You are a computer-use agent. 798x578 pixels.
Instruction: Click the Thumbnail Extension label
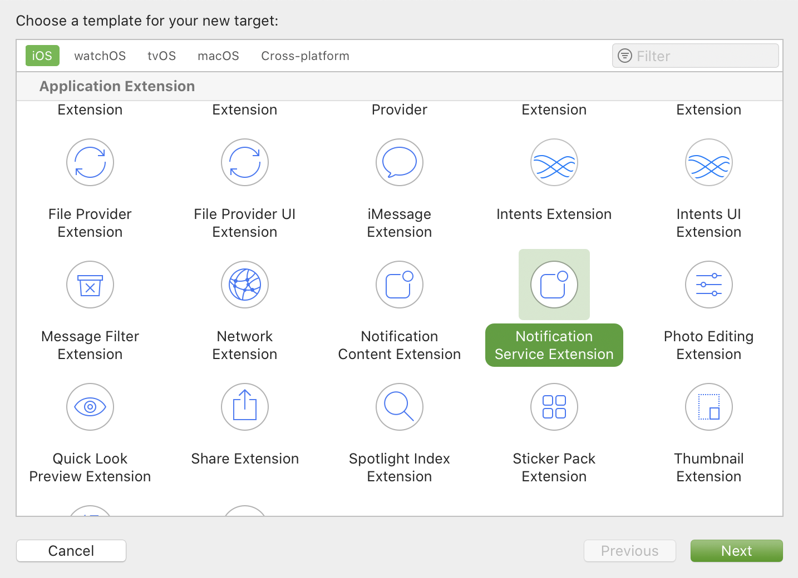709,467
